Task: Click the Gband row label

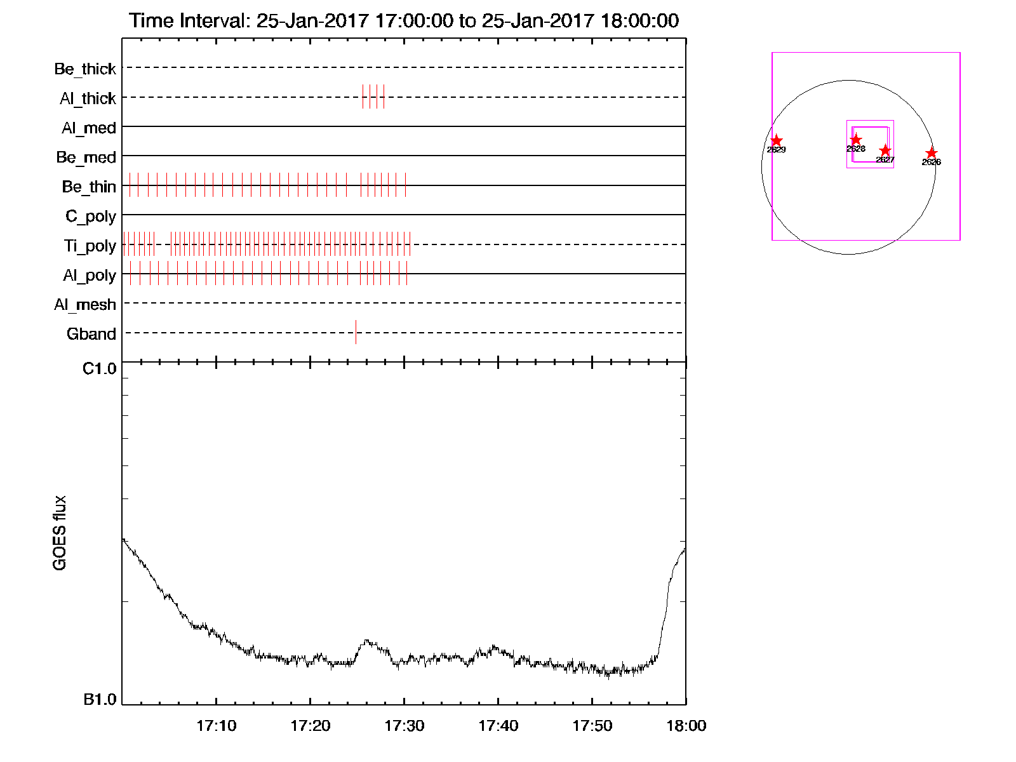Action: point(91,334)
